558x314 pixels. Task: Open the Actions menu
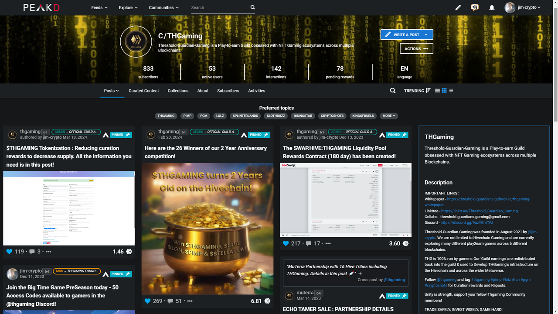click(x=416, y=48)
